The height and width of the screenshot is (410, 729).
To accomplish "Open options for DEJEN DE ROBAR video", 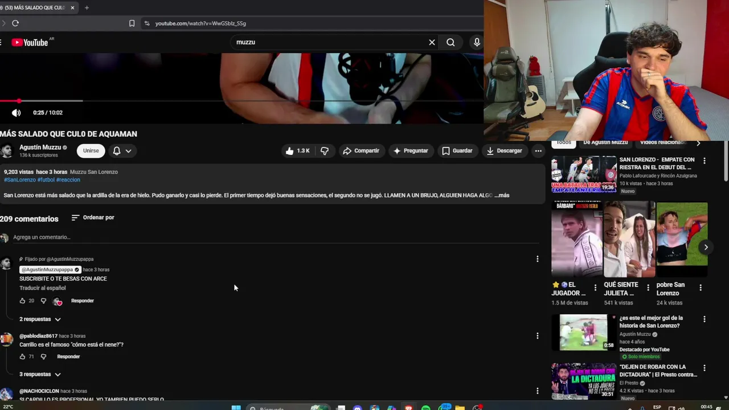I will [705, 368].
